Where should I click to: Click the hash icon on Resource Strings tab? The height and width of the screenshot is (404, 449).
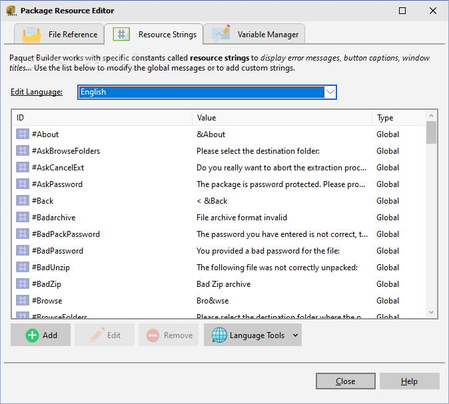coord(121,35)
